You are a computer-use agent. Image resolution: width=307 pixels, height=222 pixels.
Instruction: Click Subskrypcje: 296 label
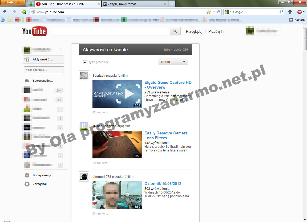(x=175, y=50)
